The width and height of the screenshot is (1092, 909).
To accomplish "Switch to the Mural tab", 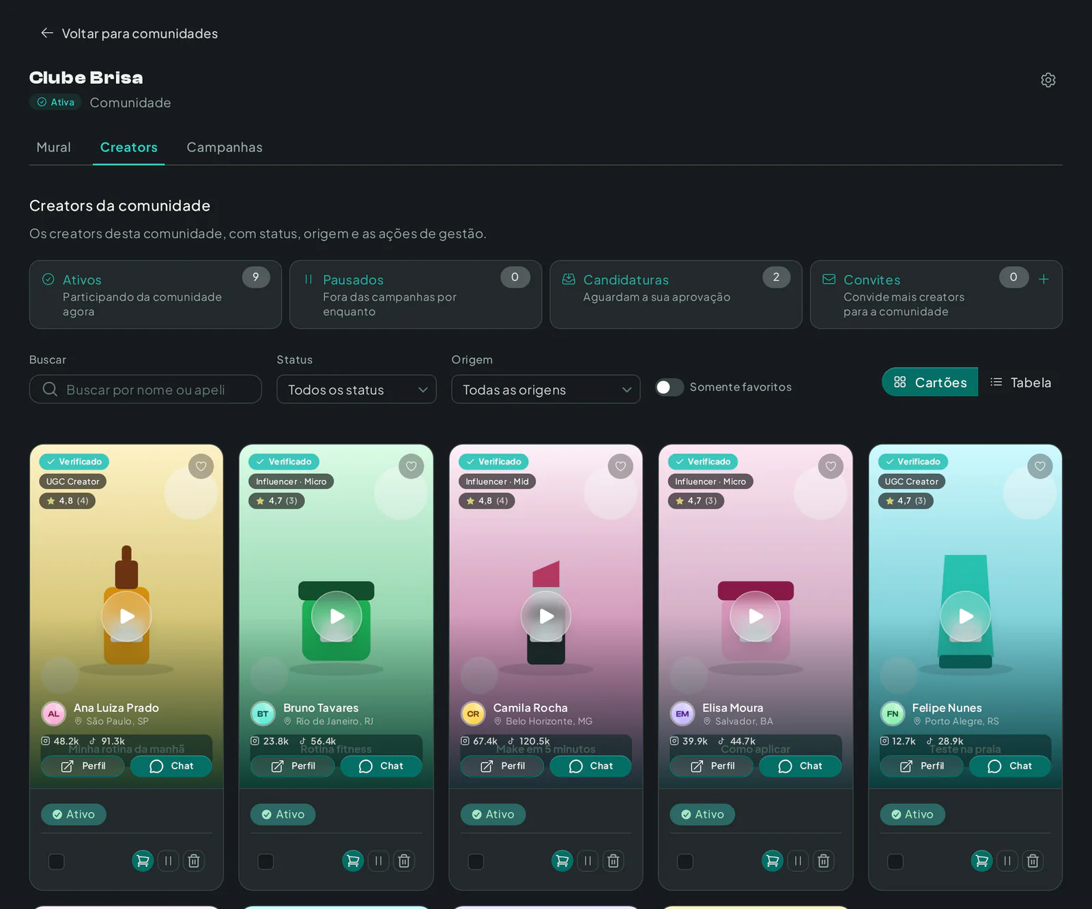I will coord(53,147).
